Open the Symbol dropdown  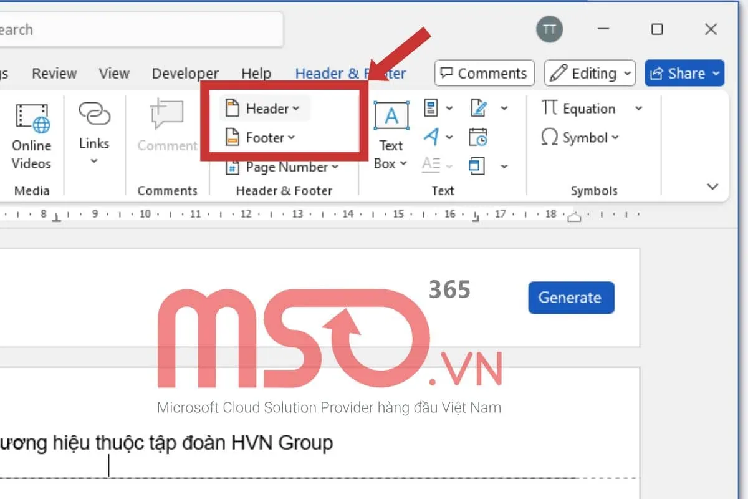[581, 138]
